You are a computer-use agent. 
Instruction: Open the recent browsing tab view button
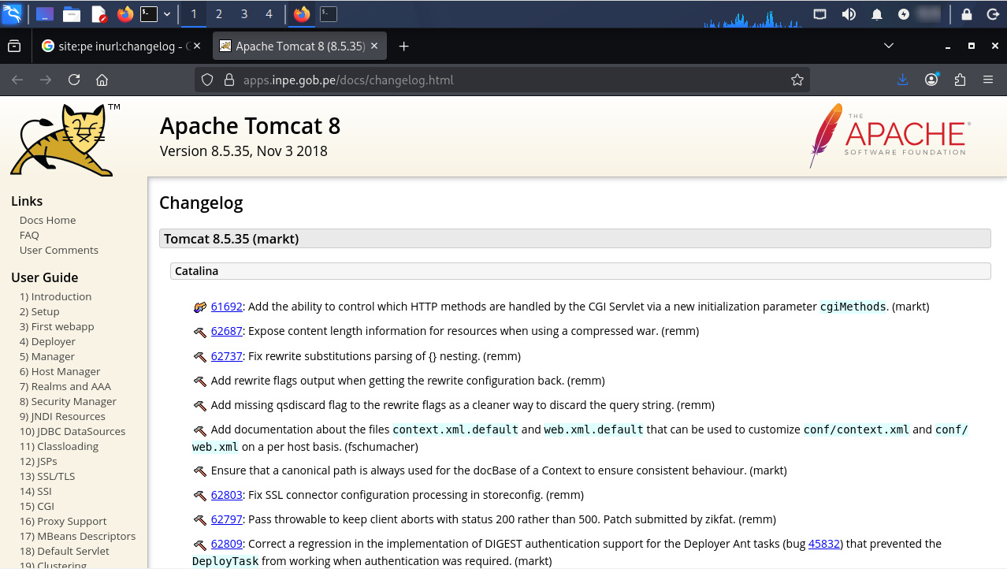pyautogui.click(x=14, y=46)
